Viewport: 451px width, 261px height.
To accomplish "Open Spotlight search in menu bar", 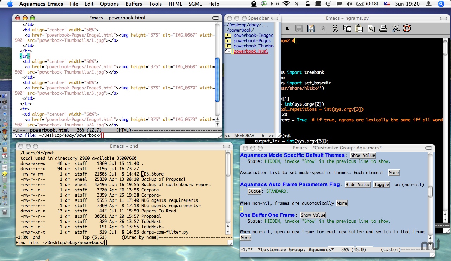I will click(x=441, y=4).
